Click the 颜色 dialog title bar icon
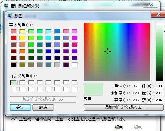The image size is (165, 131). point(10,16)
